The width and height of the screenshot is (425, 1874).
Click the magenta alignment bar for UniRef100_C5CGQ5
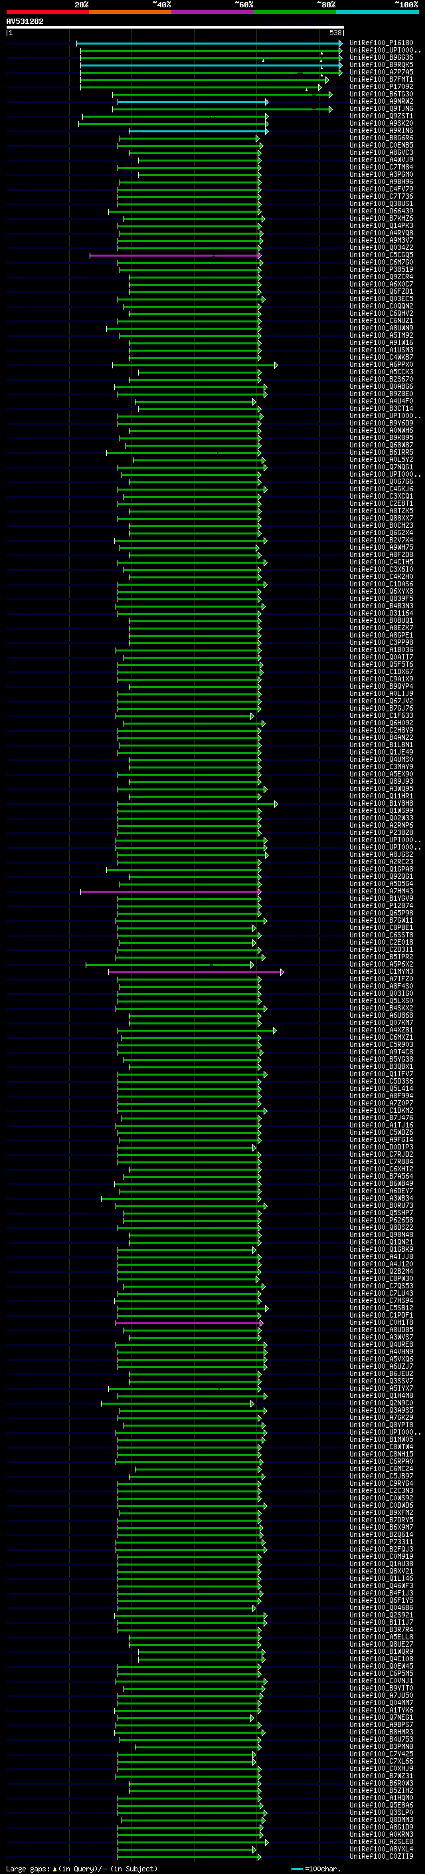(x=175, y=255)
